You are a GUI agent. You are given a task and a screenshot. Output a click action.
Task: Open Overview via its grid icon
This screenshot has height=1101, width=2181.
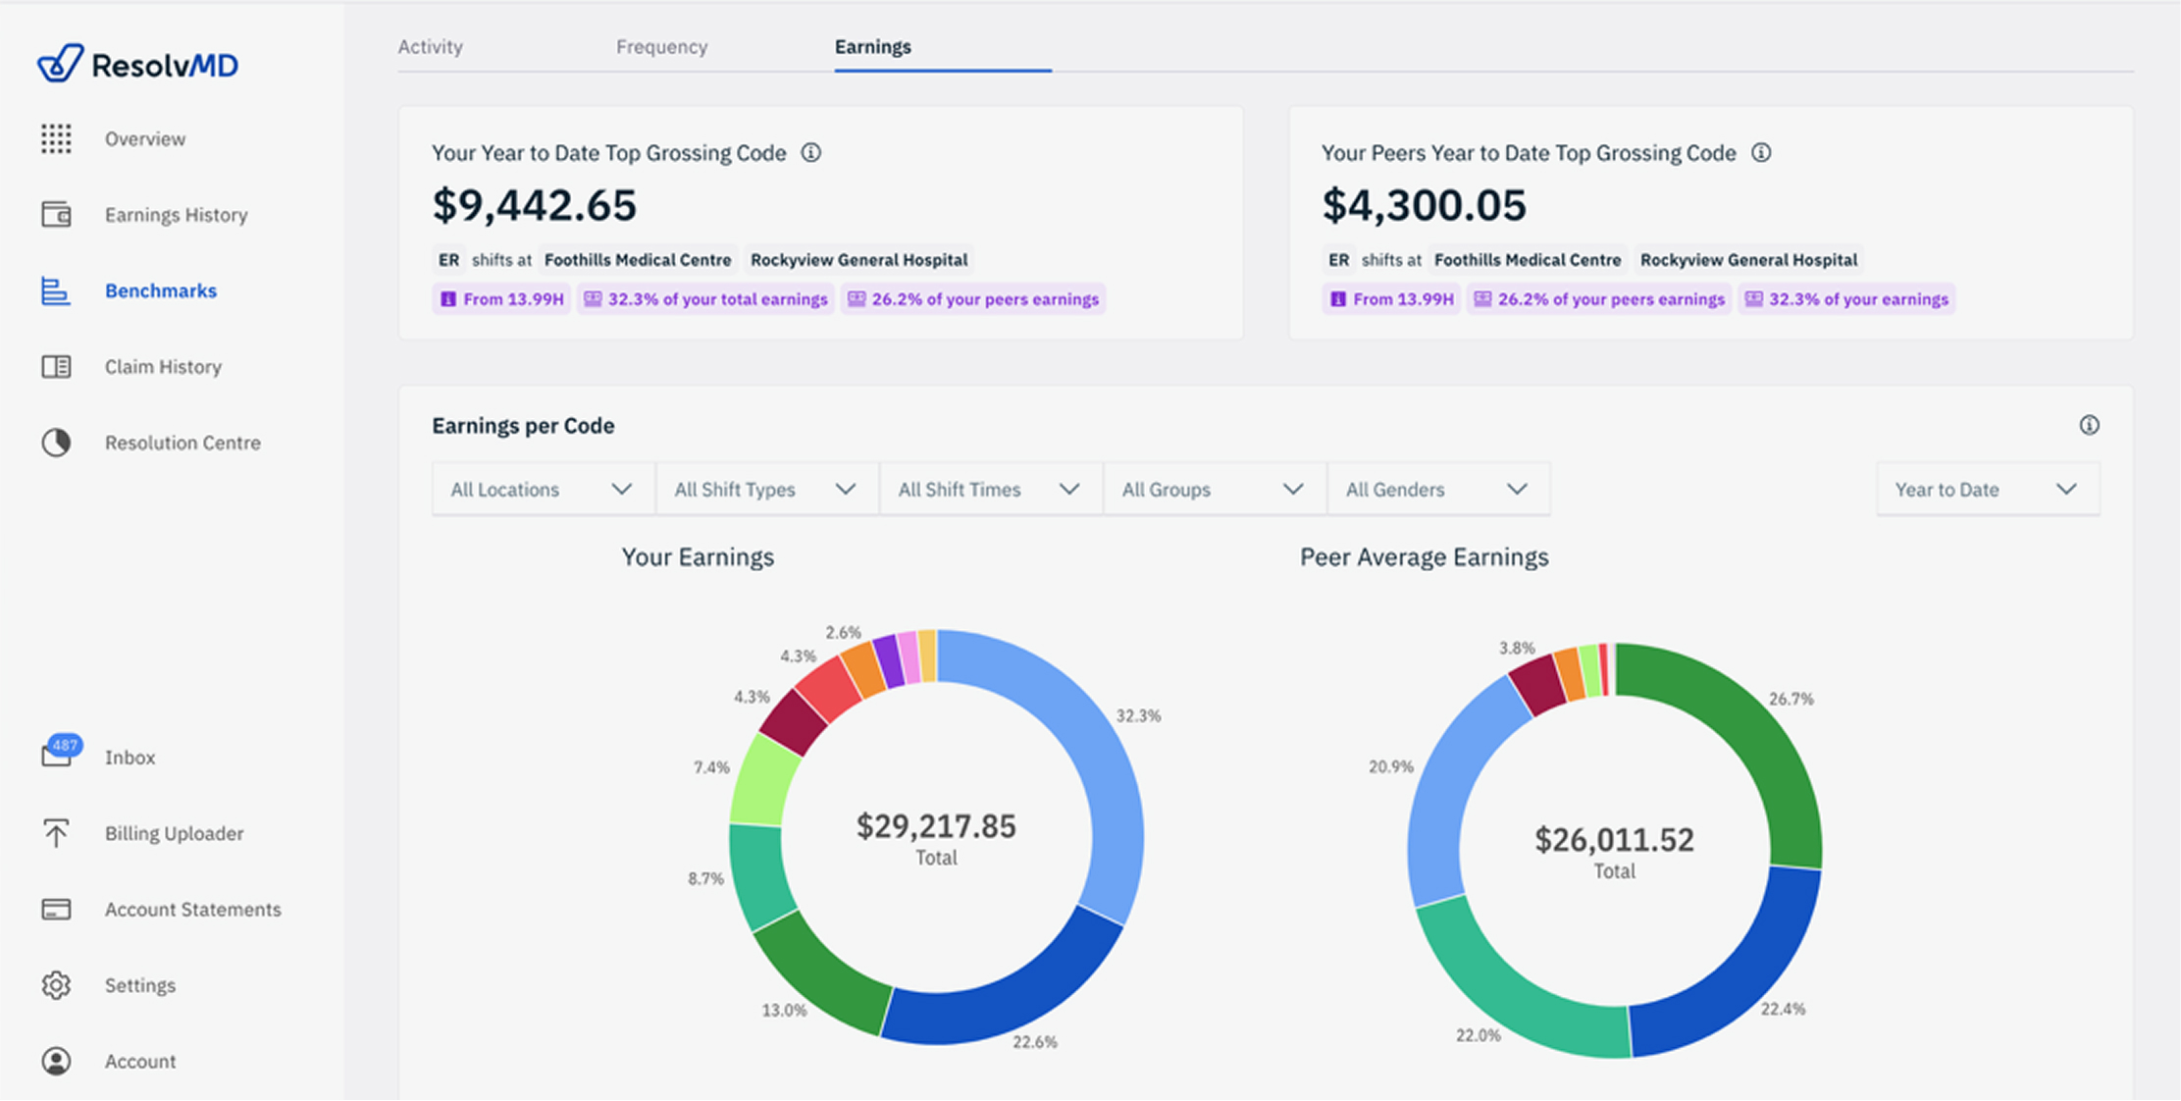coord(56,138)
